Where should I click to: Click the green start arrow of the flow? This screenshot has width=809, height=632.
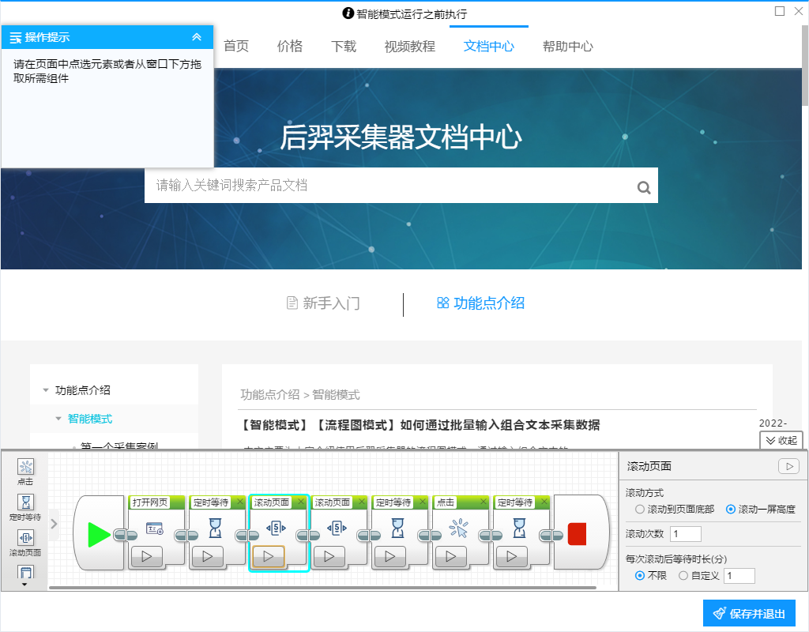pyautogui.click(x=99, y=534)
